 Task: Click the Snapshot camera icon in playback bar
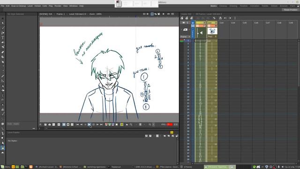point(50,124)
